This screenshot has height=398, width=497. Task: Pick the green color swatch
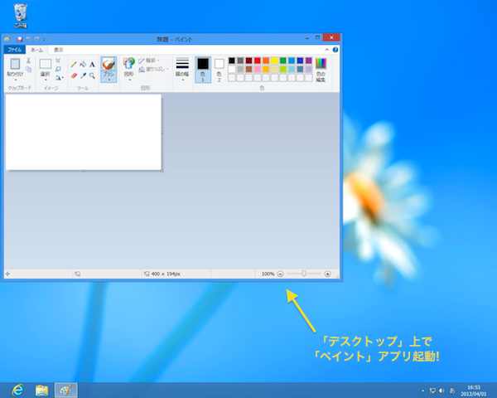point(283,61)
